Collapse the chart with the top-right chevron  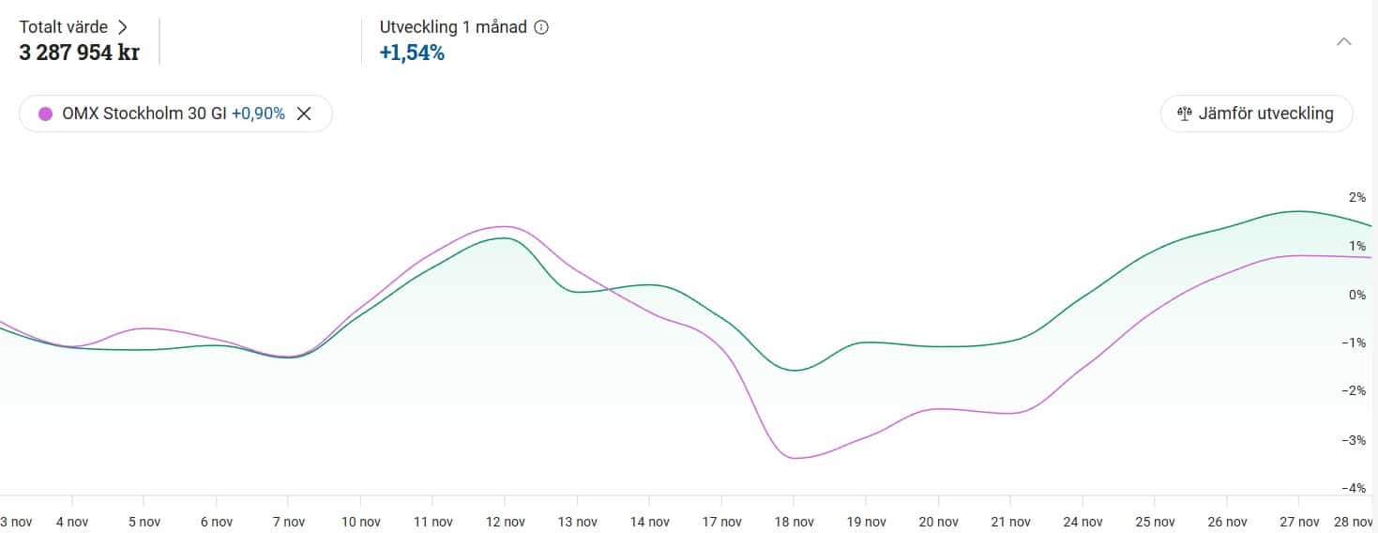tap(1343, 41)
